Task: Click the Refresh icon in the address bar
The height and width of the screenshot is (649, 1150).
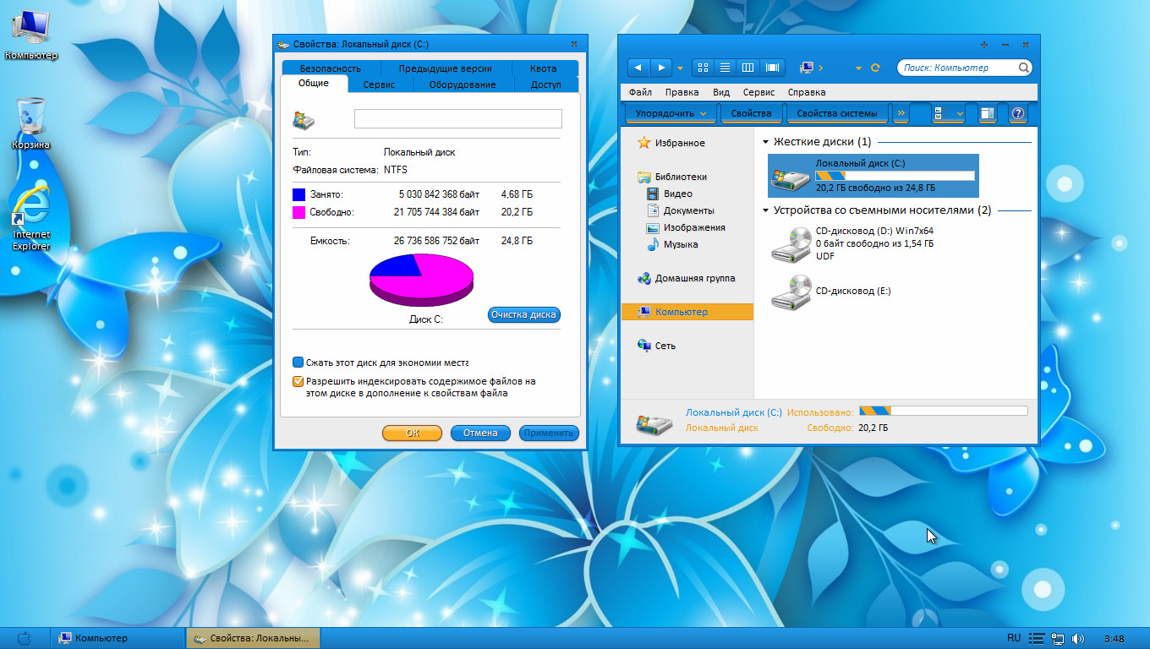Action: (875, 68)
